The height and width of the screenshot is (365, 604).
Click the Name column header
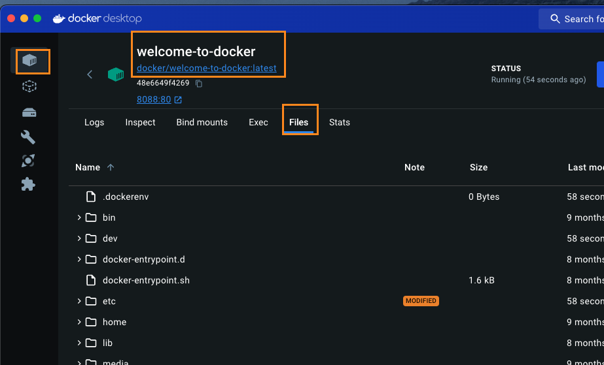pos(88,167)
